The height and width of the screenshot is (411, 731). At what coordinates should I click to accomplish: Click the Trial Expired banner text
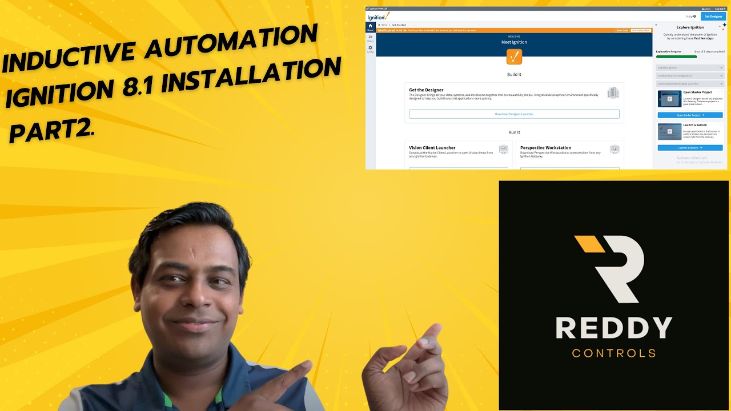point(387,30)
